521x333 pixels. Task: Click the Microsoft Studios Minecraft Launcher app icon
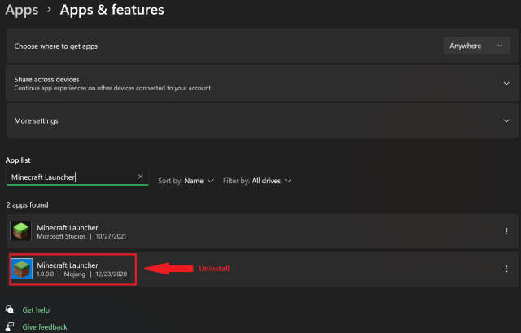point(21,231)
